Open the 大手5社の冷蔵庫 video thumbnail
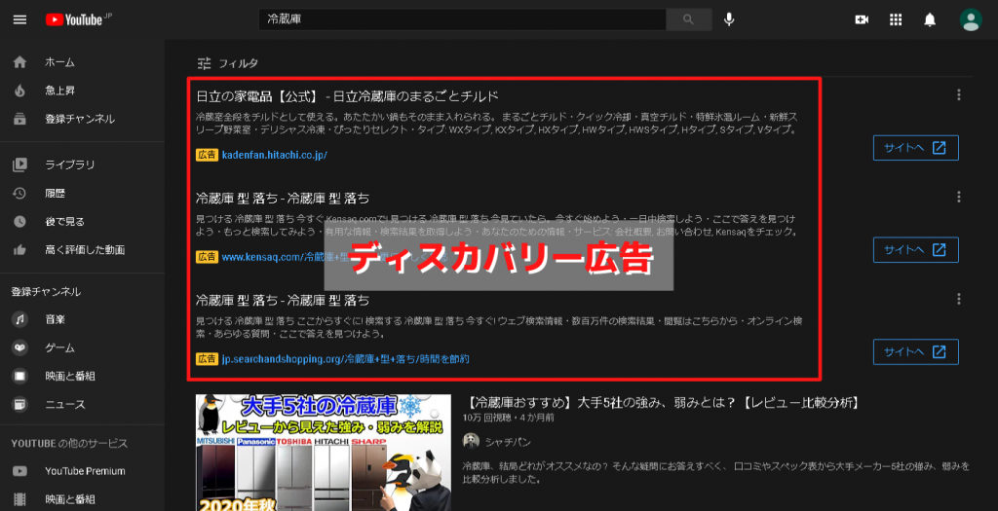 coord(324,453)
